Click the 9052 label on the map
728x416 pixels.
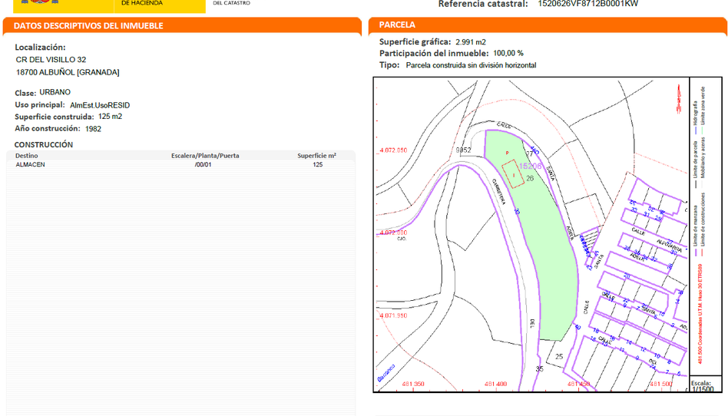click(463, 150)
